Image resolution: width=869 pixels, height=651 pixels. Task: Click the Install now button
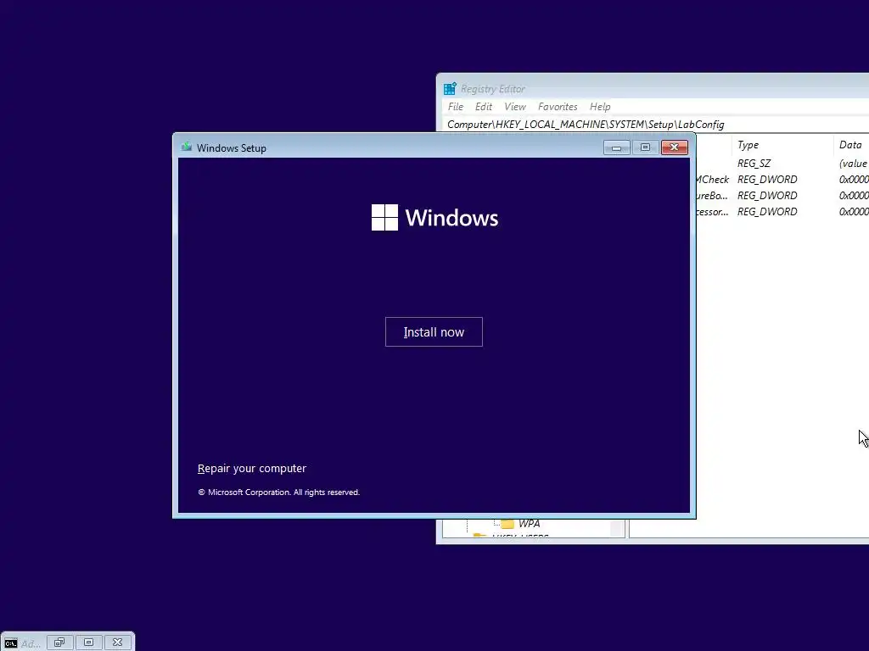(x=434, y=331)
